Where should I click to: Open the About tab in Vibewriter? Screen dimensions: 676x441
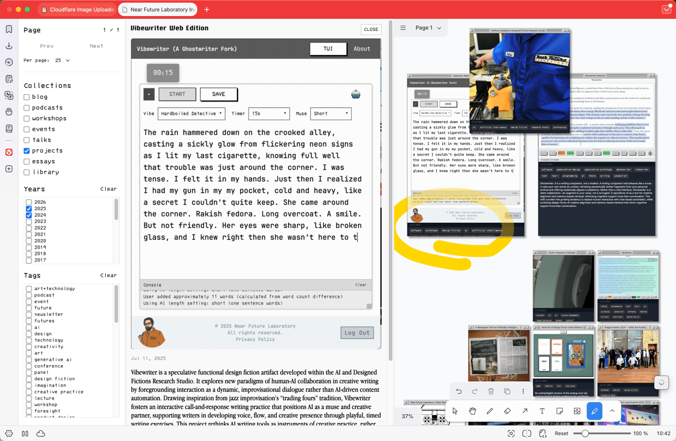click(362, 49)
